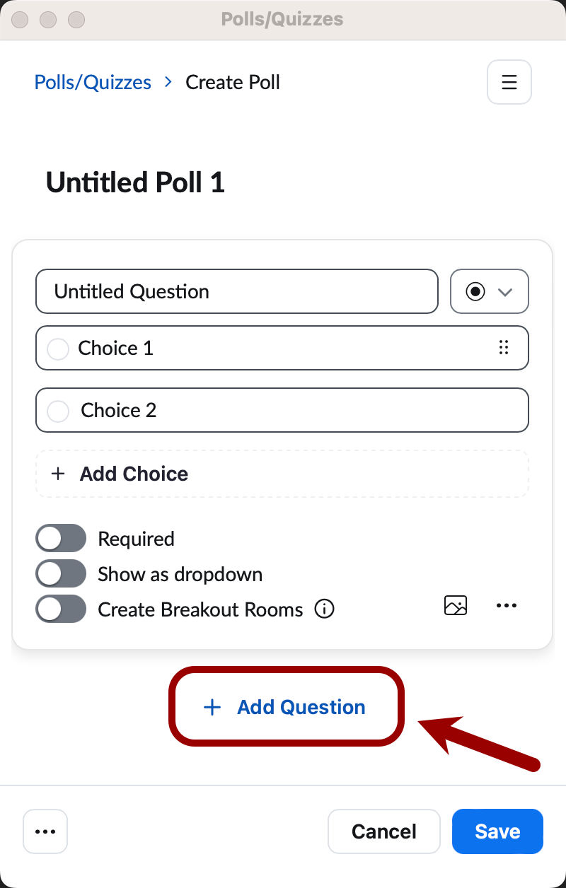
Task: Enable Create Breakout Rooms
Action: tap(61, 609)
